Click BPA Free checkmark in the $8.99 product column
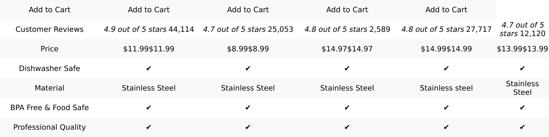The height and width of the screenshot is (137, 549). (248, 108)
